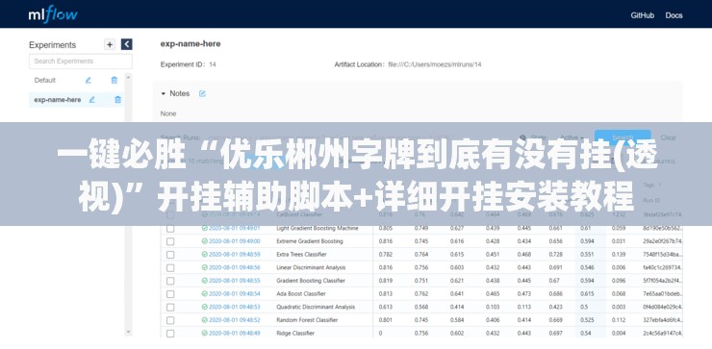
Task: Check the Ridge Classifier run
Action: [170, 334]
